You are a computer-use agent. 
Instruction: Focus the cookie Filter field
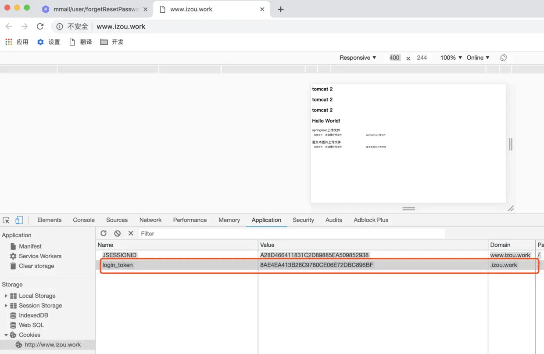point(292,234)
